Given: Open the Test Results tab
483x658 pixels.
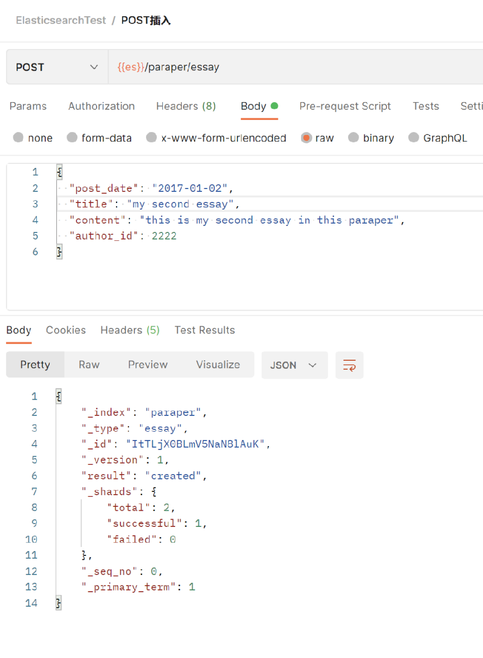Looking at the screenshot, I should click(x=205, y=330).
